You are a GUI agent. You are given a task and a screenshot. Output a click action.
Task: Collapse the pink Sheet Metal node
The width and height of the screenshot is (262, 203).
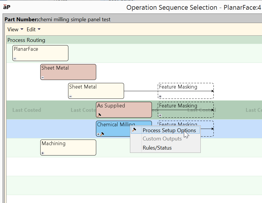point(43,78)
